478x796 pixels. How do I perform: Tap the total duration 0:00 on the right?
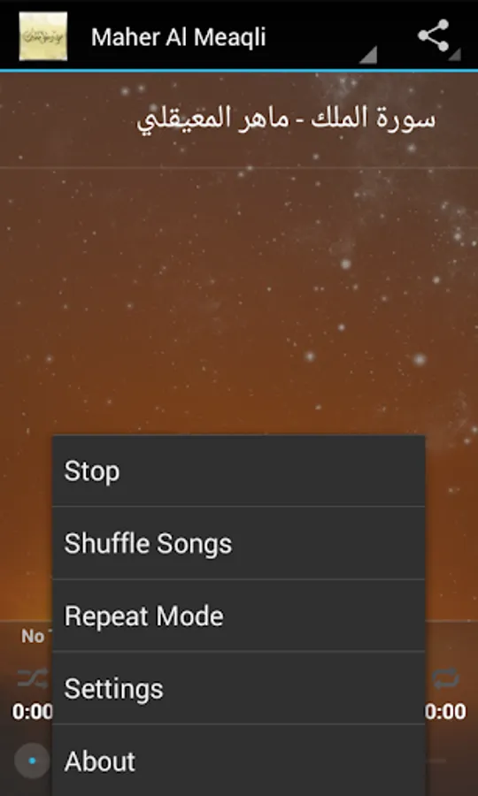point(445,712)
